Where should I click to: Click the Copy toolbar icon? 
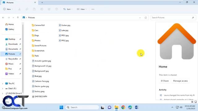tap(27, 9)
